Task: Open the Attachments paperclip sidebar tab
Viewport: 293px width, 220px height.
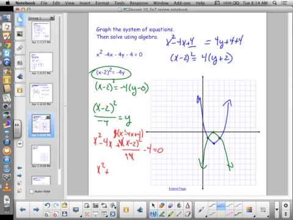Action: pyautogui.click(x=20, y=48)
